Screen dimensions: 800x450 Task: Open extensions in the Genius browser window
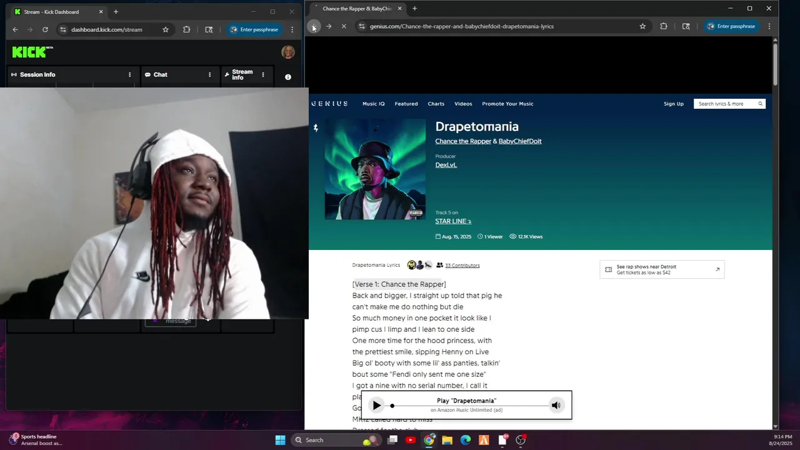coord(664,26)
